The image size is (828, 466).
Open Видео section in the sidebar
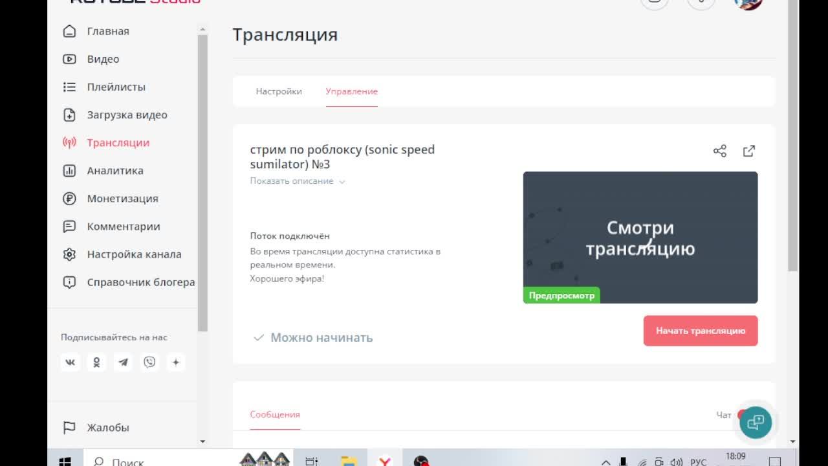(x=103, y=59)
